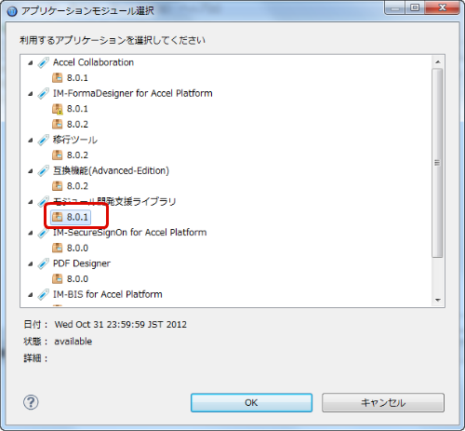Click the Accel Collaboration pen icon

tap(43, 62)
